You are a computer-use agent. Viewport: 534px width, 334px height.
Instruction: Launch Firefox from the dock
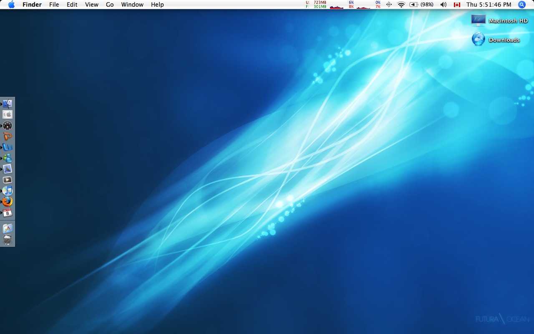tap(8, 202)
